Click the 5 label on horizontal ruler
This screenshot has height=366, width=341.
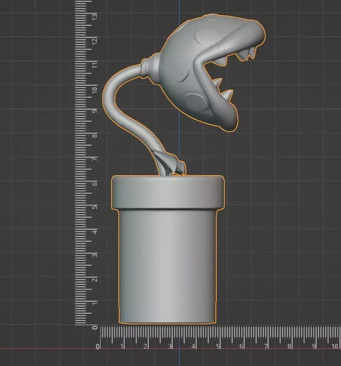tap(218, 346)
